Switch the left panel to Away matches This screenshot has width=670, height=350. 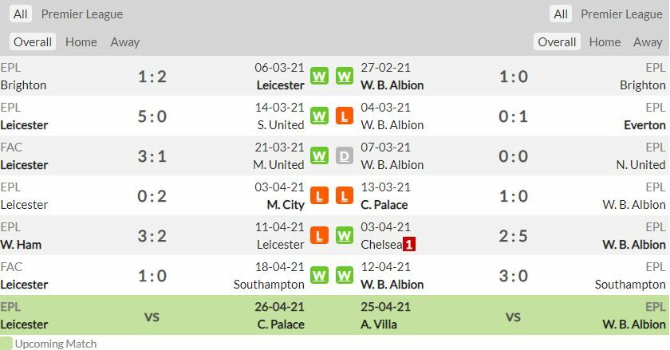124,42
